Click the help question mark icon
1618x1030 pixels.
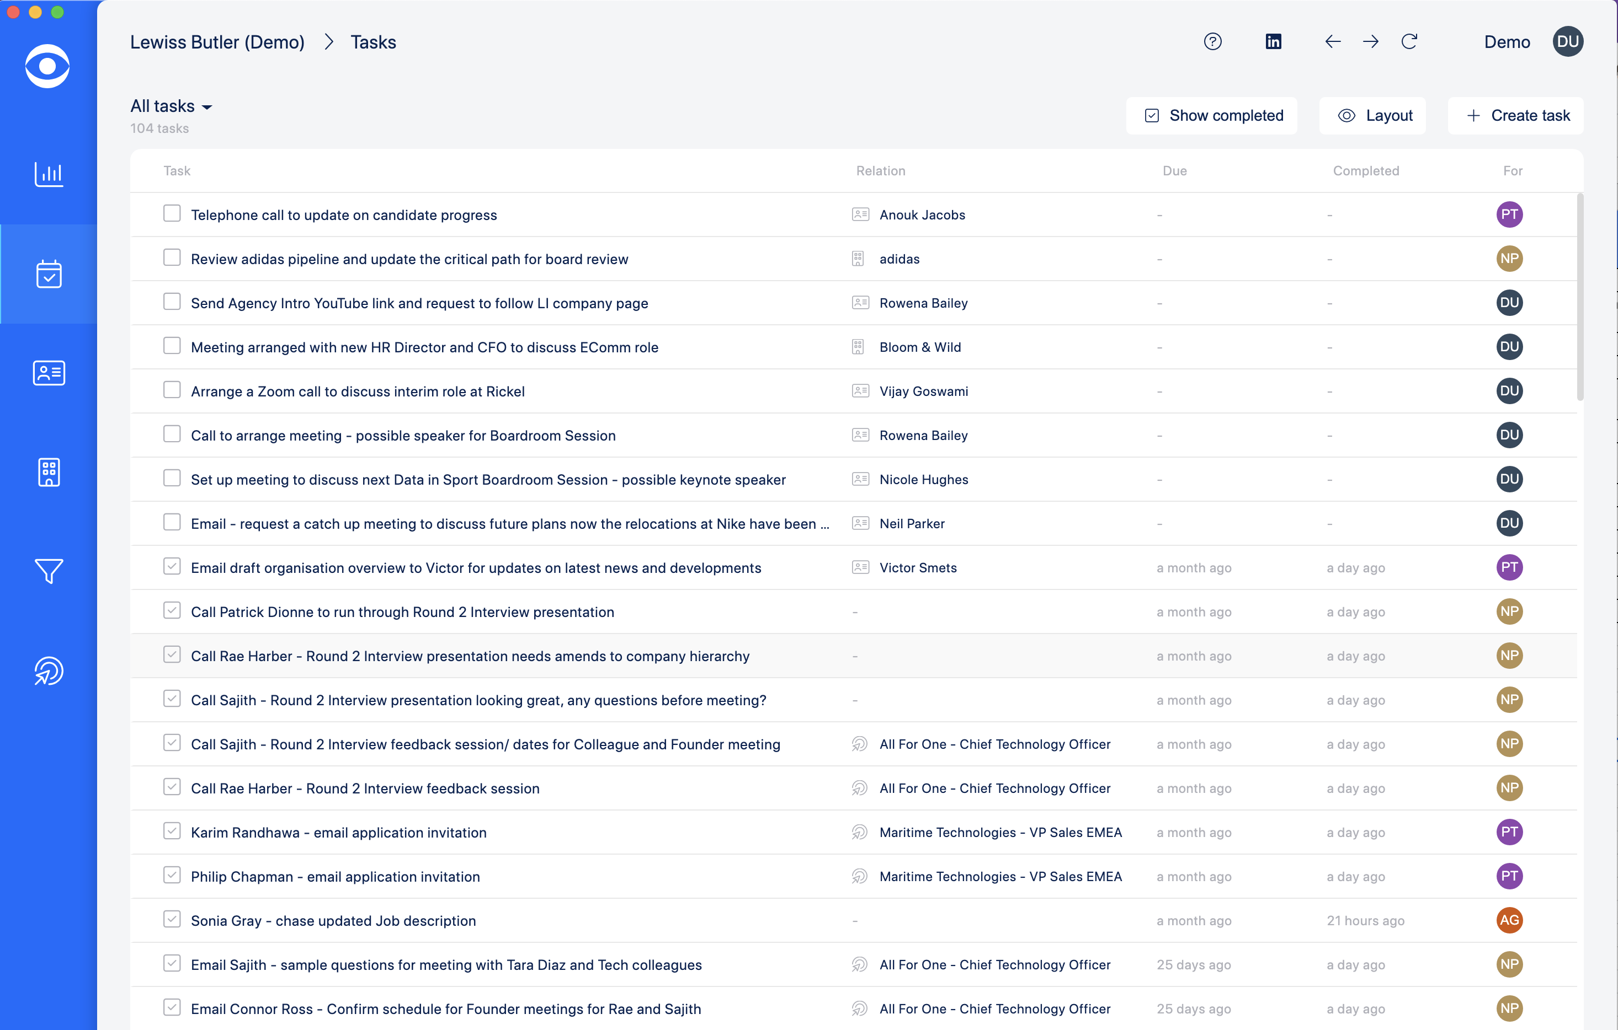(x=1212, y=41)
